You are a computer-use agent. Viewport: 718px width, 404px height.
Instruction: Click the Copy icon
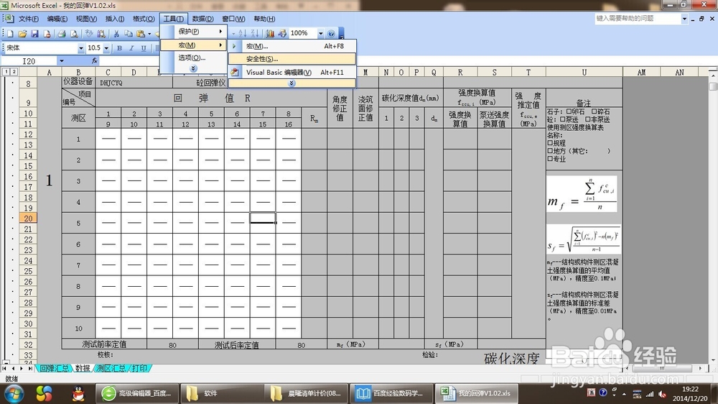click(129, 34)
